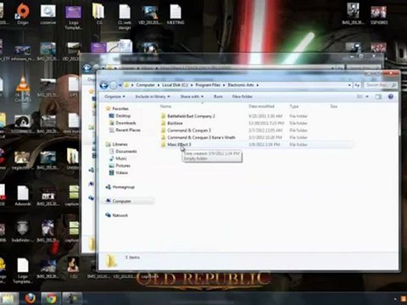Image resolution: width=407 pixels, height=305 pixels.
Task: Expand arrow after Electronic Arts breadcrumb
Action: coord(258,85)
